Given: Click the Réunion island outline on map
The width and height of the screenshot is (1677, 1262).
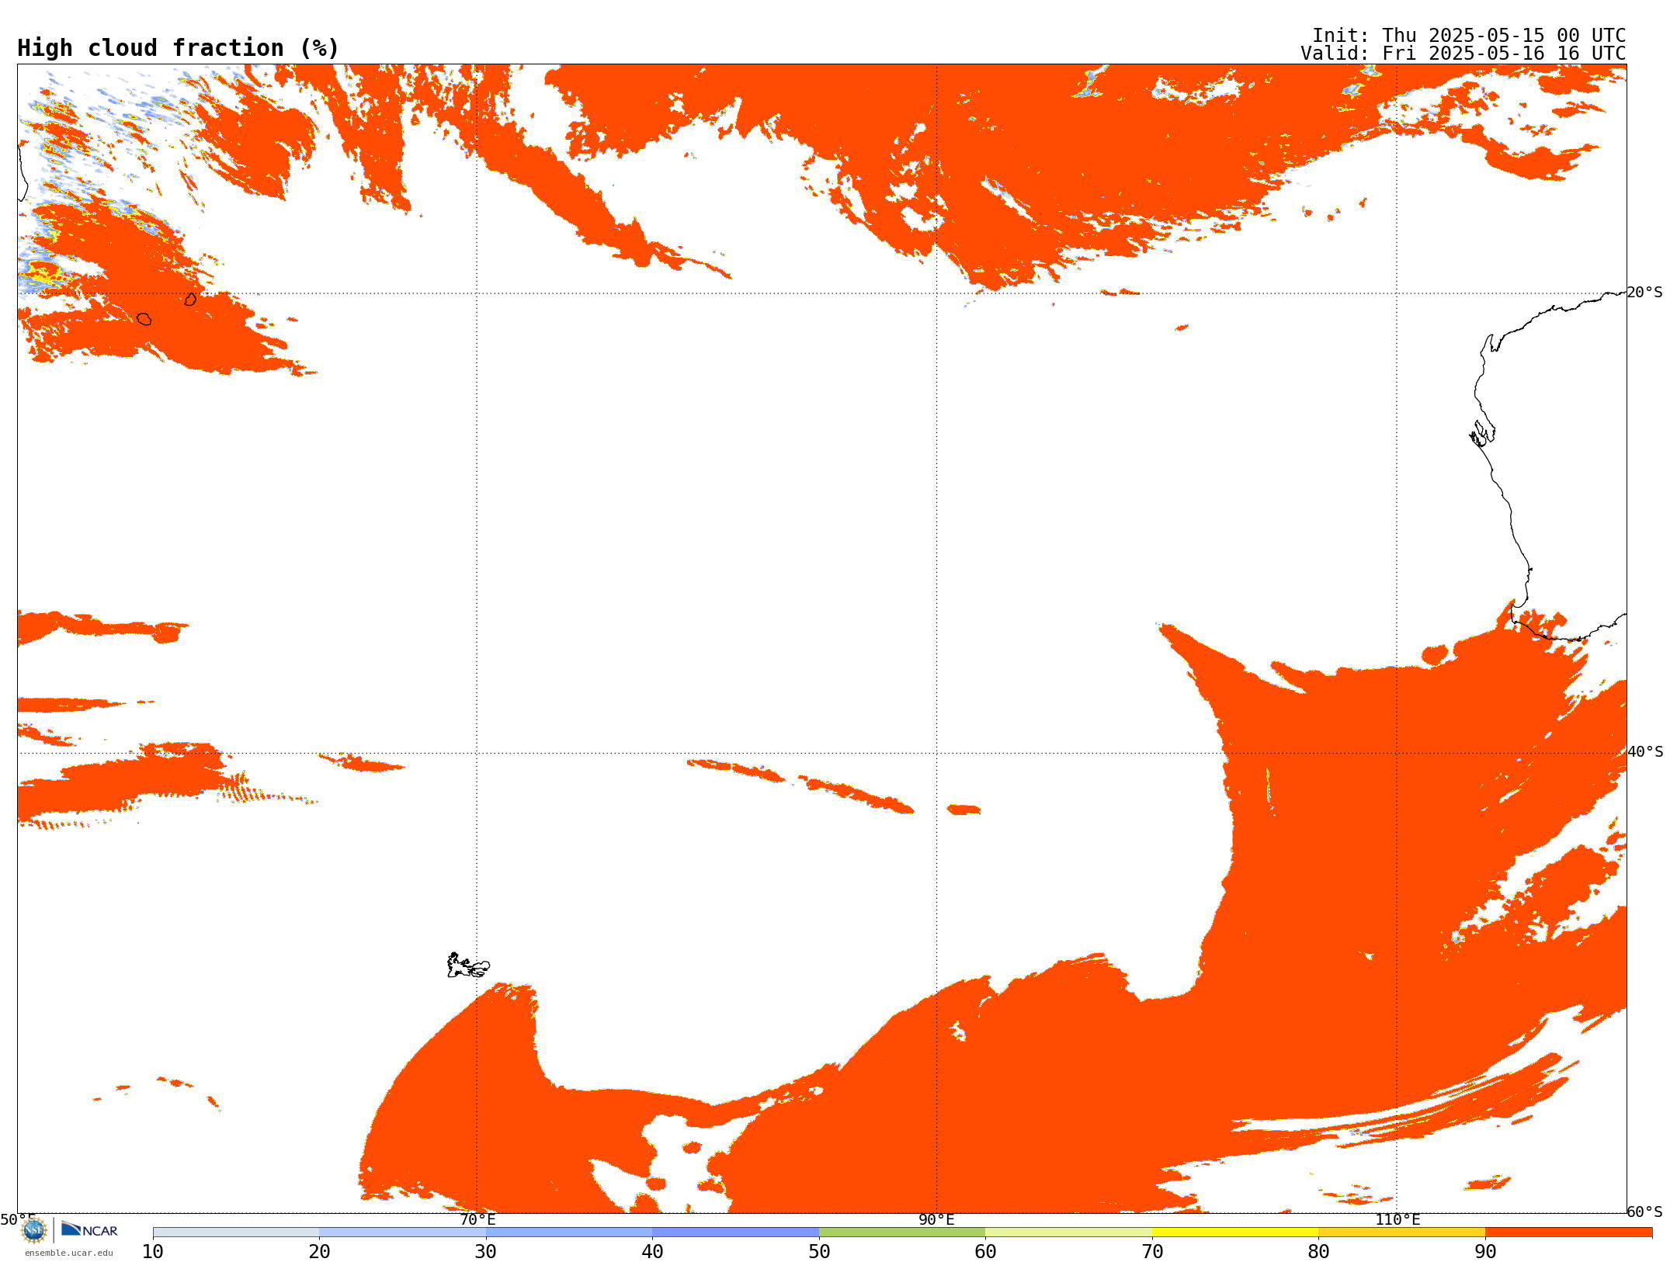Looking at the screenshot, I should (144, 319).
